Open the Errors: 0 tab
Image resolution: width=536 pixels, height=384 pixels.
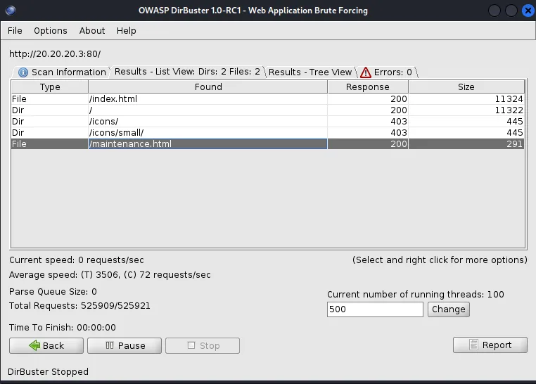(x=387, y=72)
